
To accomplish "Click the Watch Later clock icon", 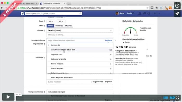I will tap(177, 5).
